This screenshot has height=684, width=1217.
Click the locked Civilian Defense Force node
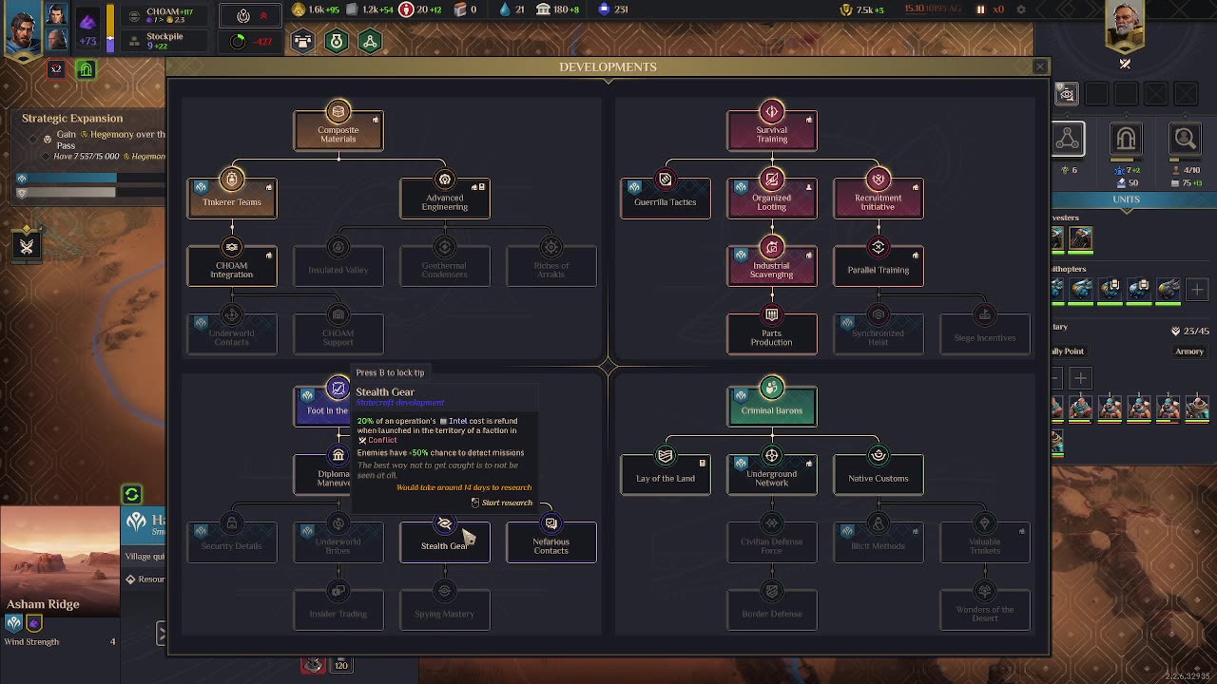(772, 542)
